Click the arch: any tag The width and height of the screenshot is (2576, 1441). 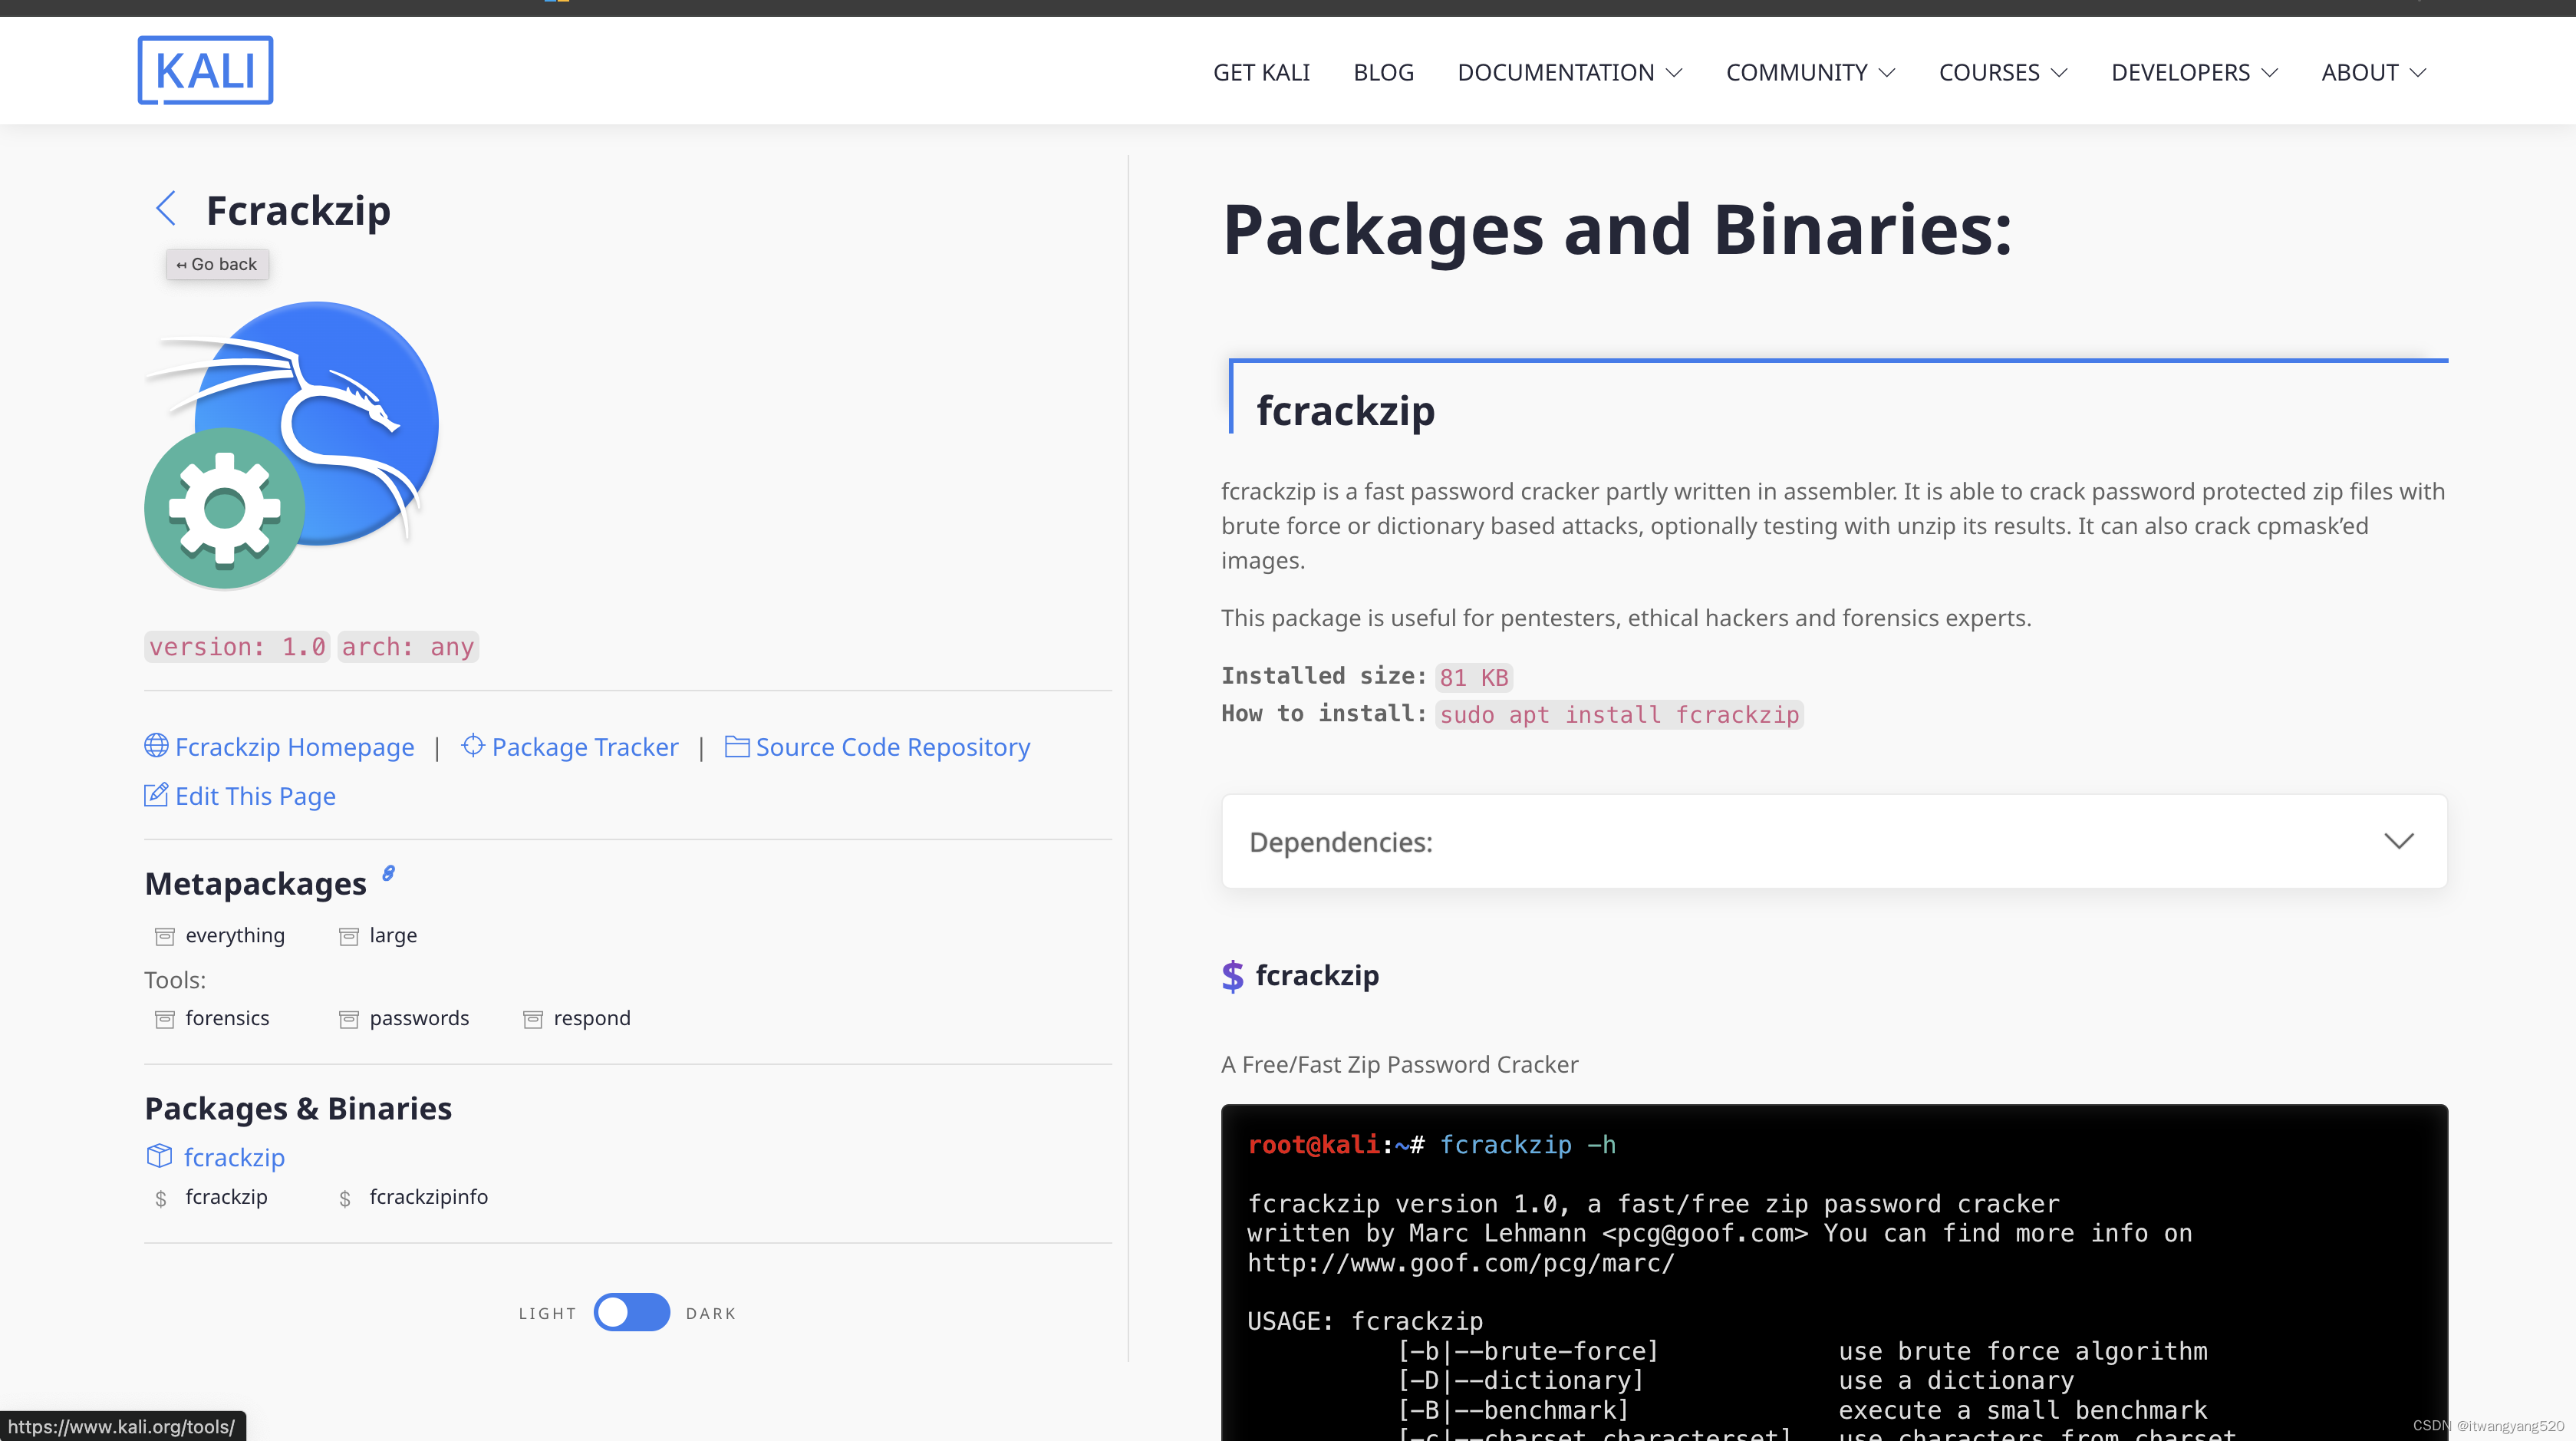coord(408,647)
